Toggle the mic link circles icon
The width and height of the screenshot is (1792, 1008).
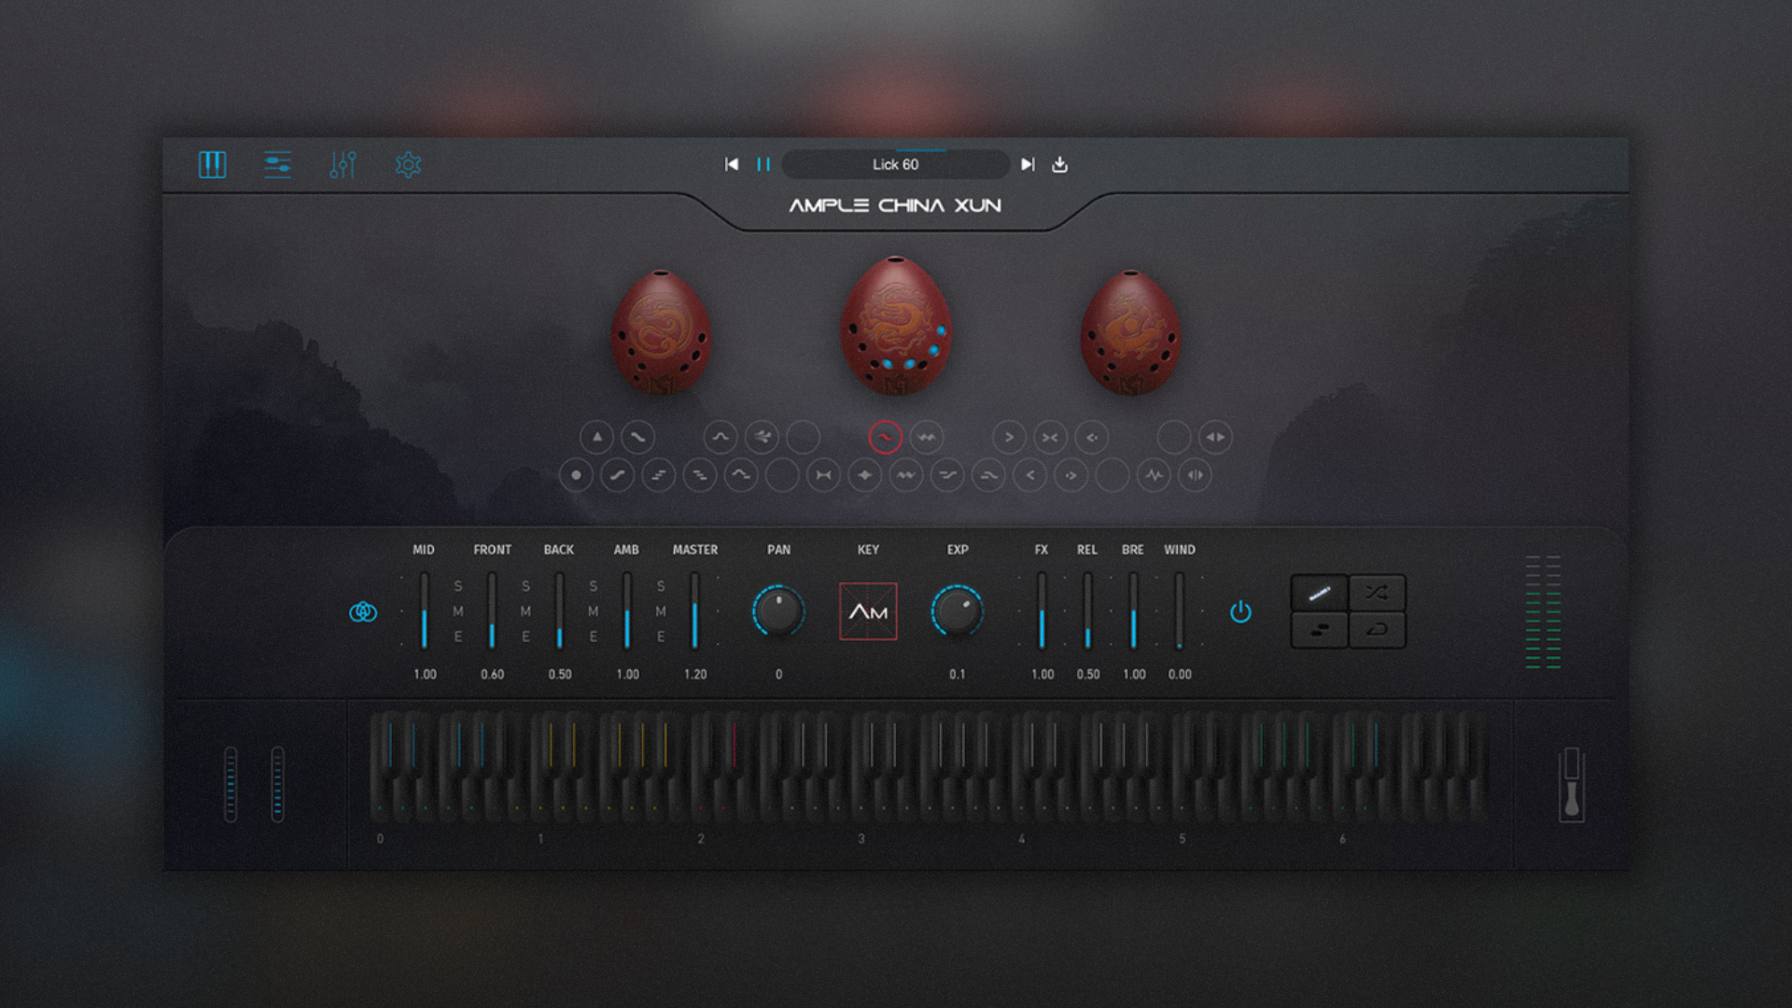363,612
